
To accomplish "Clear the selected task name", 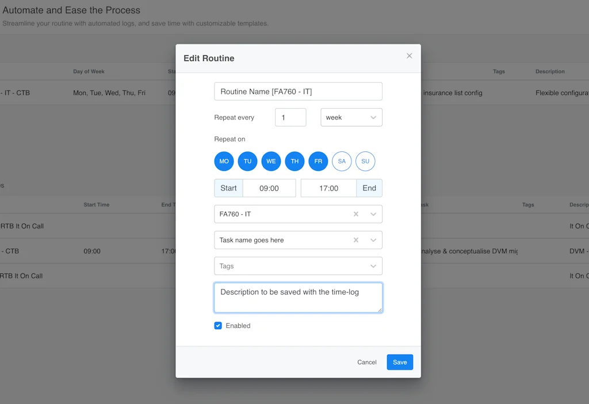I will 356,240.
